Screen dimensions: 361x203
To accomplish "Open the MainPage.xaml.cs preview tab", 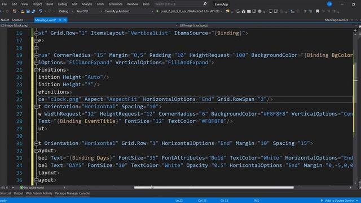I will tap(336, 20).
